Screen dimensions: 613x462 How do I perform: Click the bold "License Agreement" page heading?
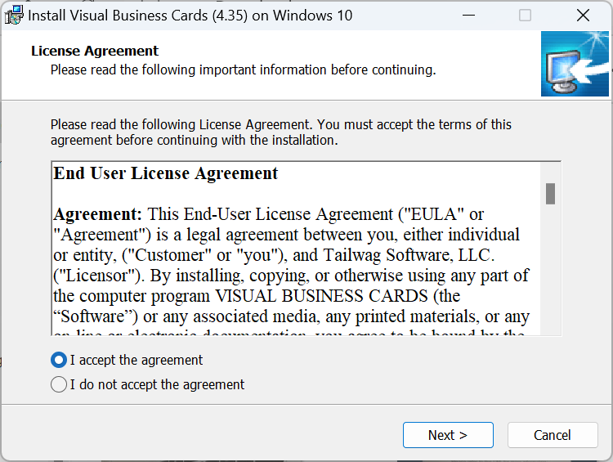pos(95,52)
